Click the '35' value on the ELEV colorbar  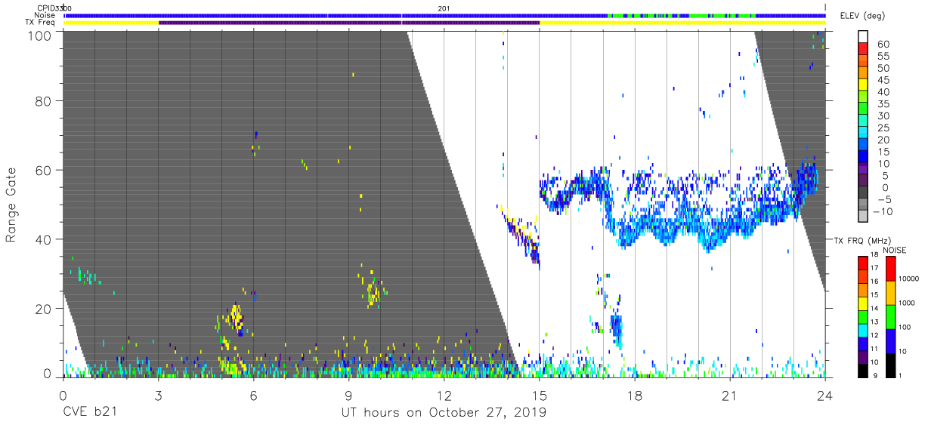tap(883, 104)
